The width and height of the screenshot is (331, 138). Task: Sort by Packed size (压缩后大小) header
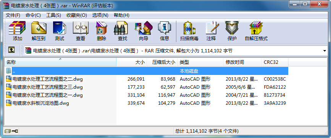(162, 62)
